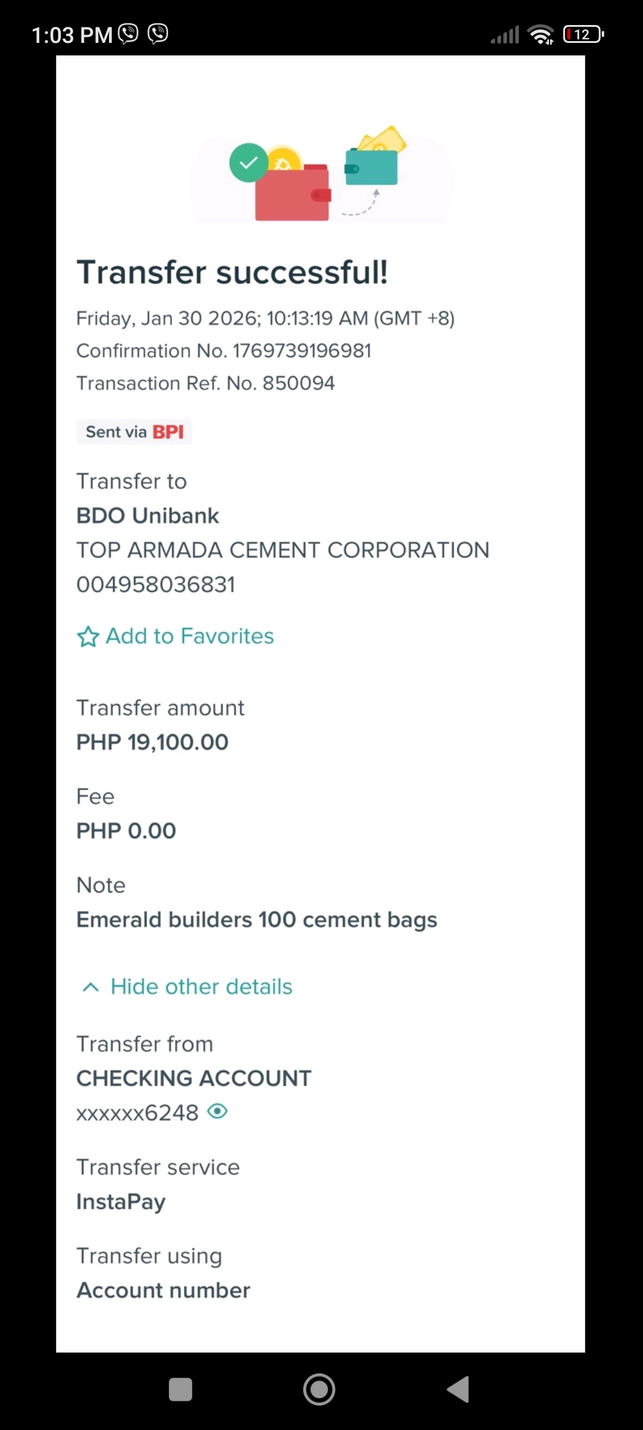This screenshot has height=1430, width=643.
Task: Tap the first Viber notification icon
Action: click(128, 34)
